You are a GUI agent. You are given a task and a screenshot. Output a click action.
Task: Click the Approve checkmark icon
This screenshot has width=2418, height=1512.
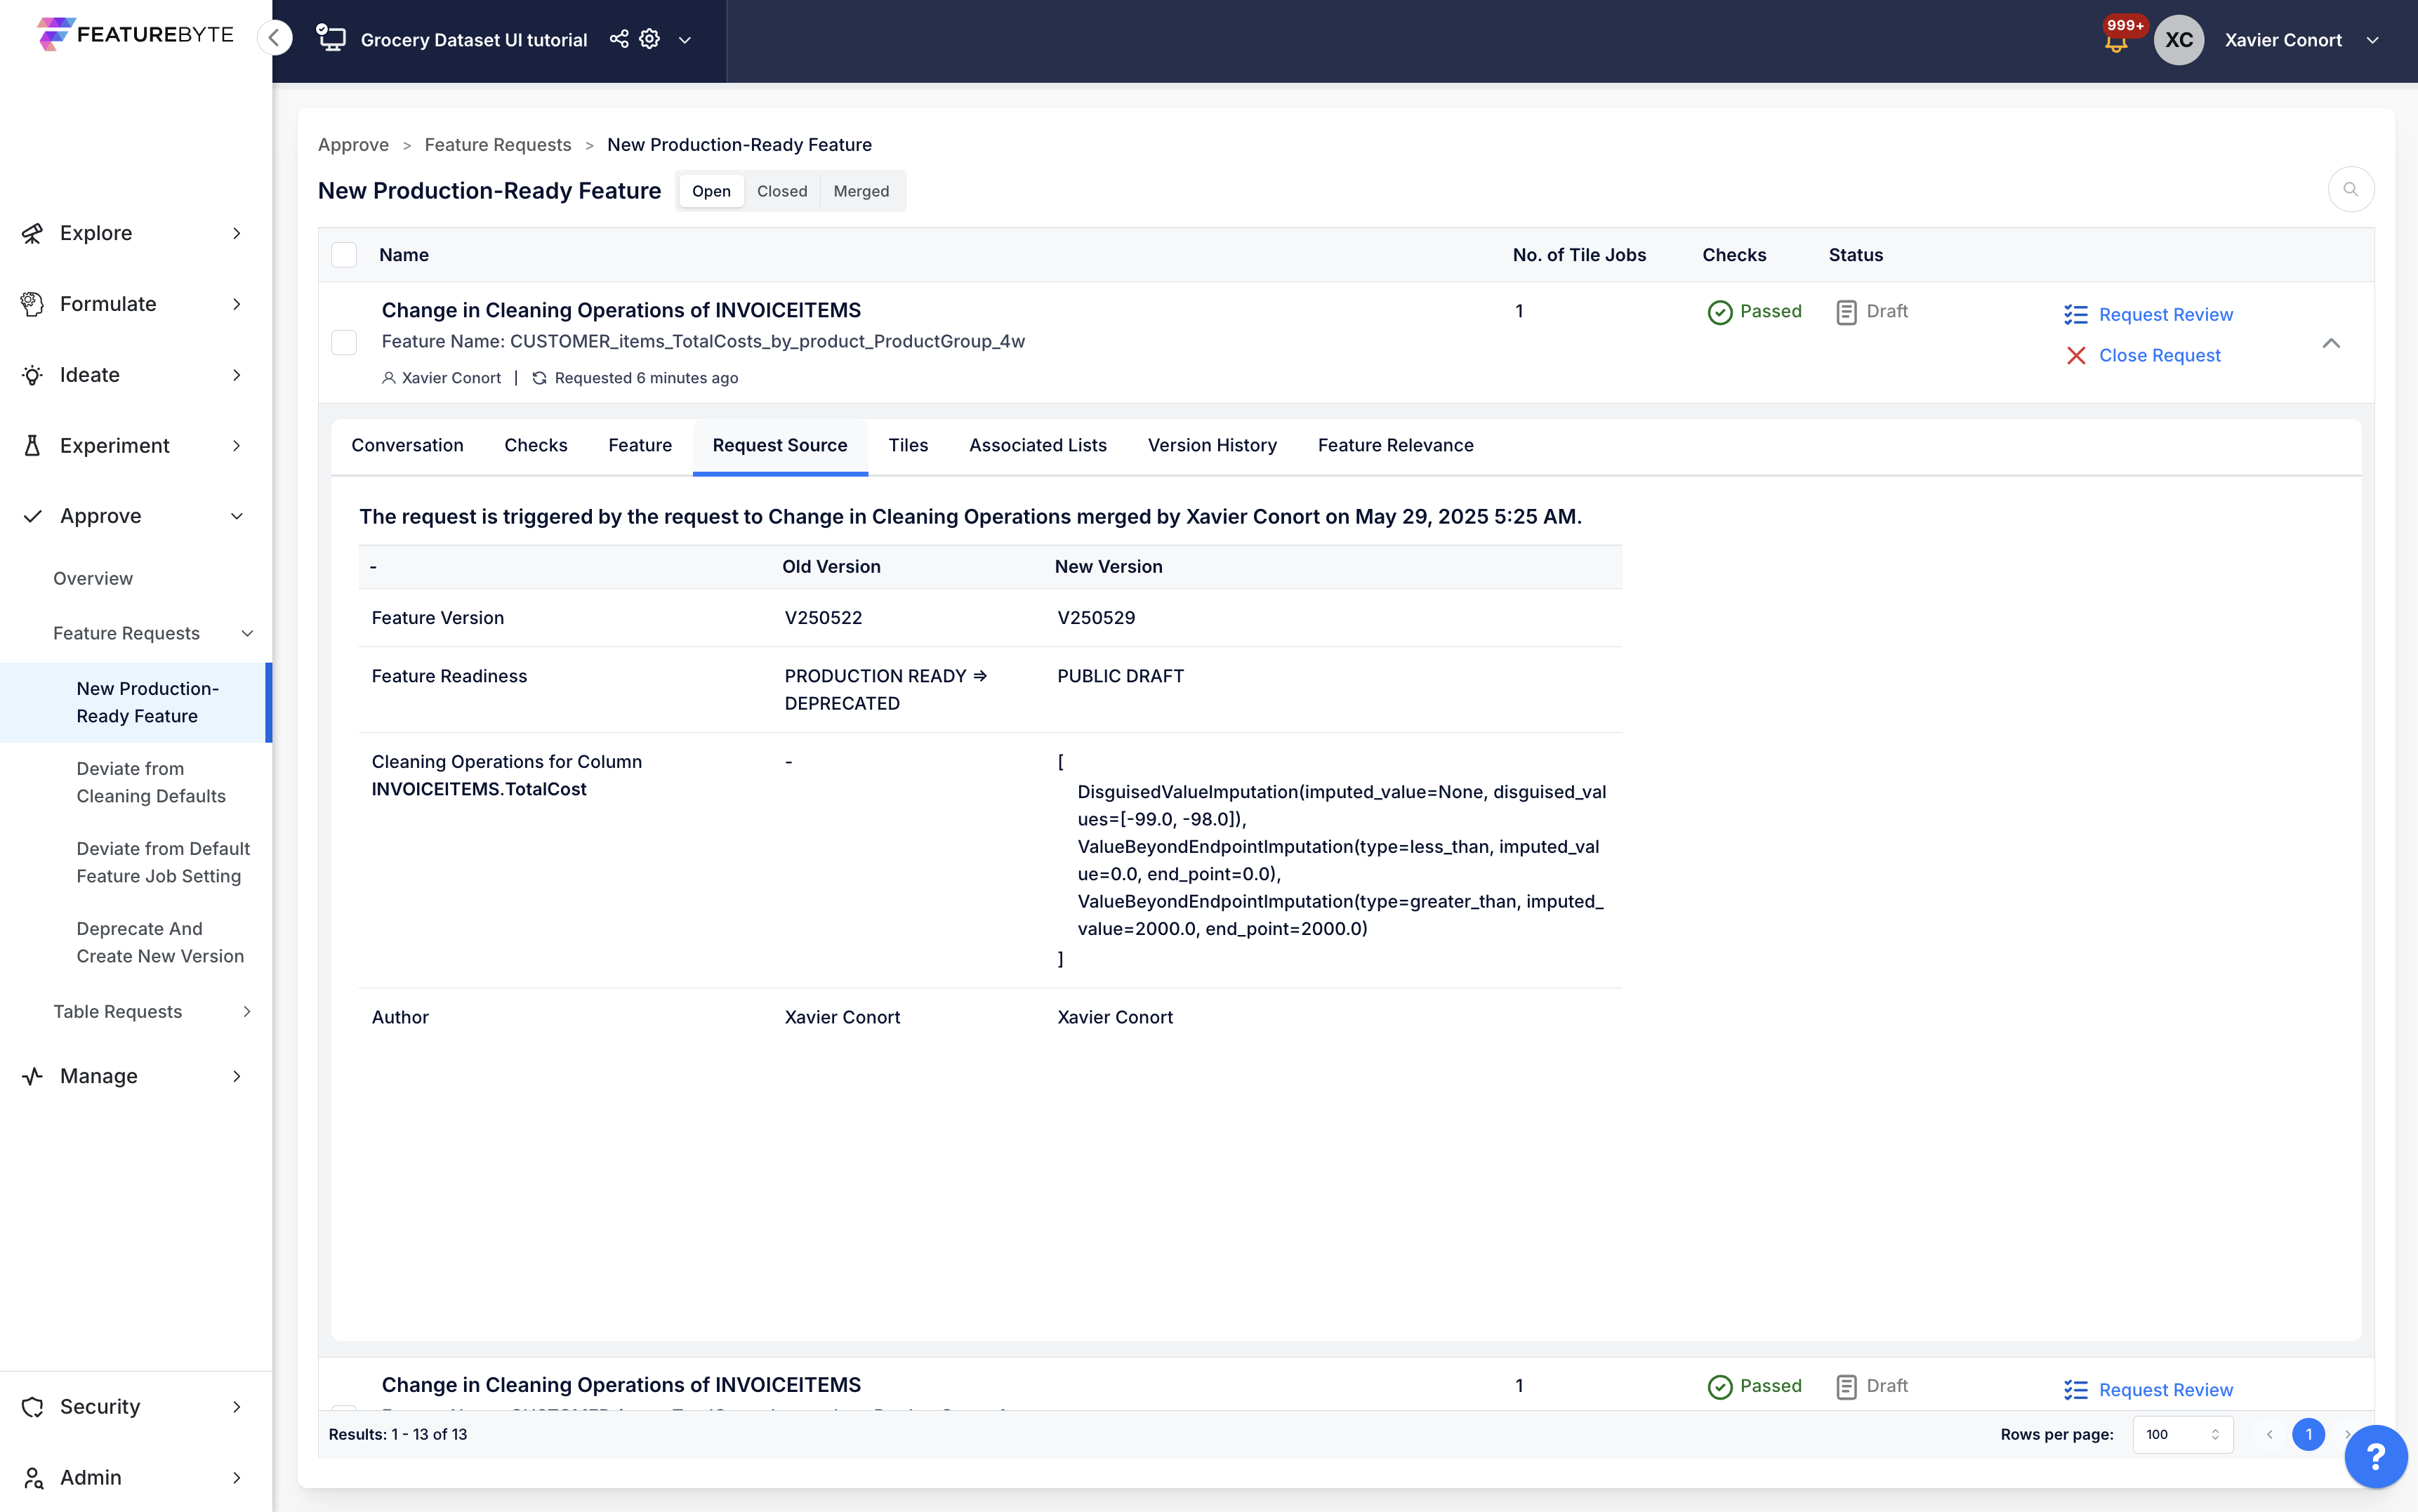click(32, 516)
